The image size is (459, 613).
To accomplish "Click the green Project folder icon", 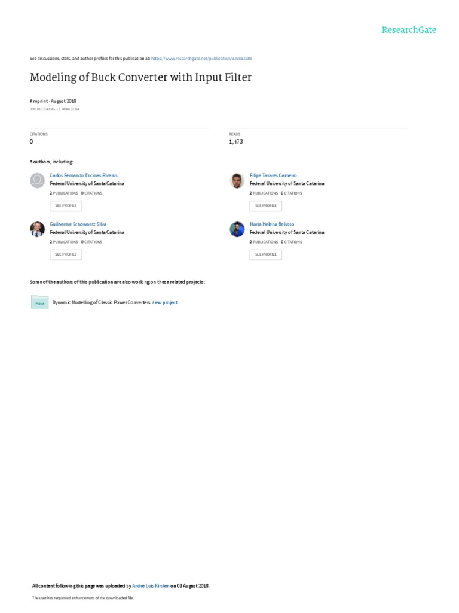I will tap(40, 302).
